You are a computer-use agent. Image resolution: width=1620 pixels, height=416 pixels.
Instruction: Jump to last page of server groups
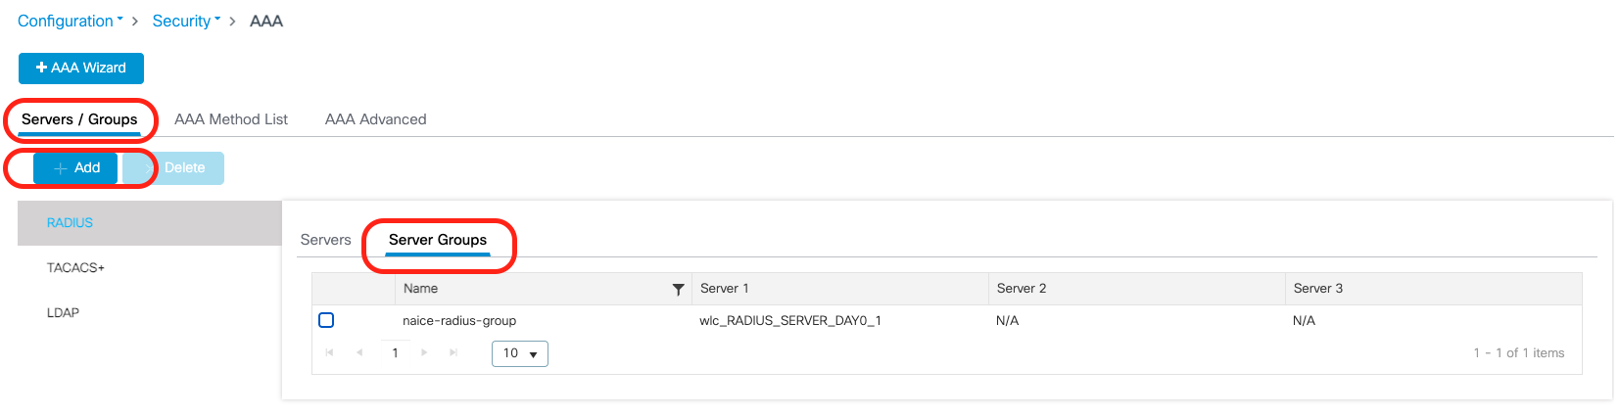coord(453,353)
